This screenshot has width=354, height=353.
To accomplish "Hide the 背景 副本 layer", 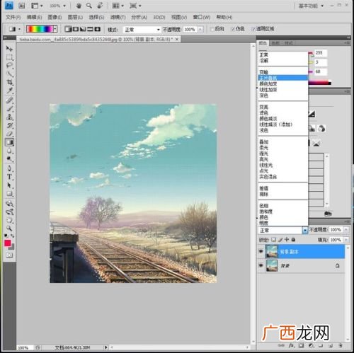I will pyautogui.click(x=261, y=251).
